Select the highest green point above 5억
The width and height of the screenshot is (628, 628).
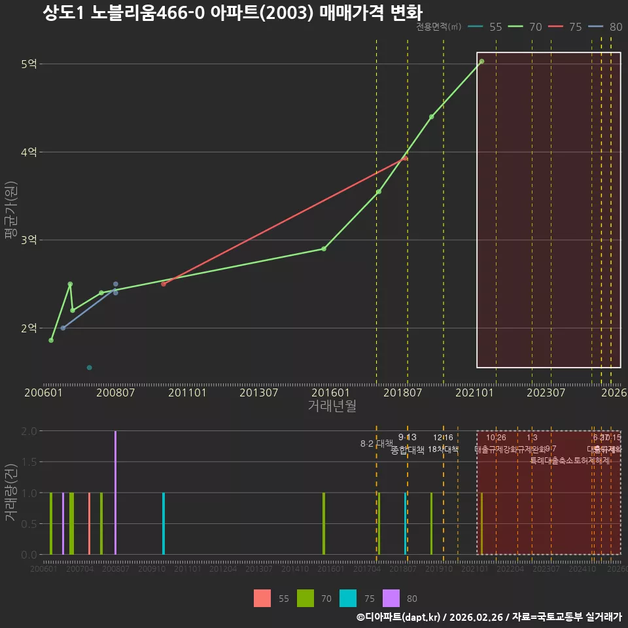tap(481, 61)
